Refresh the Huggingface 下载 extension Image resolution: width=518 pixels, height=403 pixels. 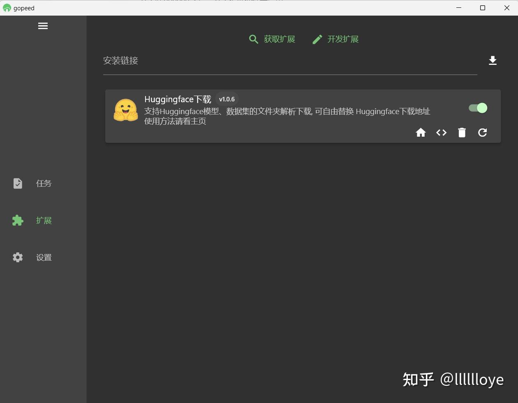[x=482, y=133]
